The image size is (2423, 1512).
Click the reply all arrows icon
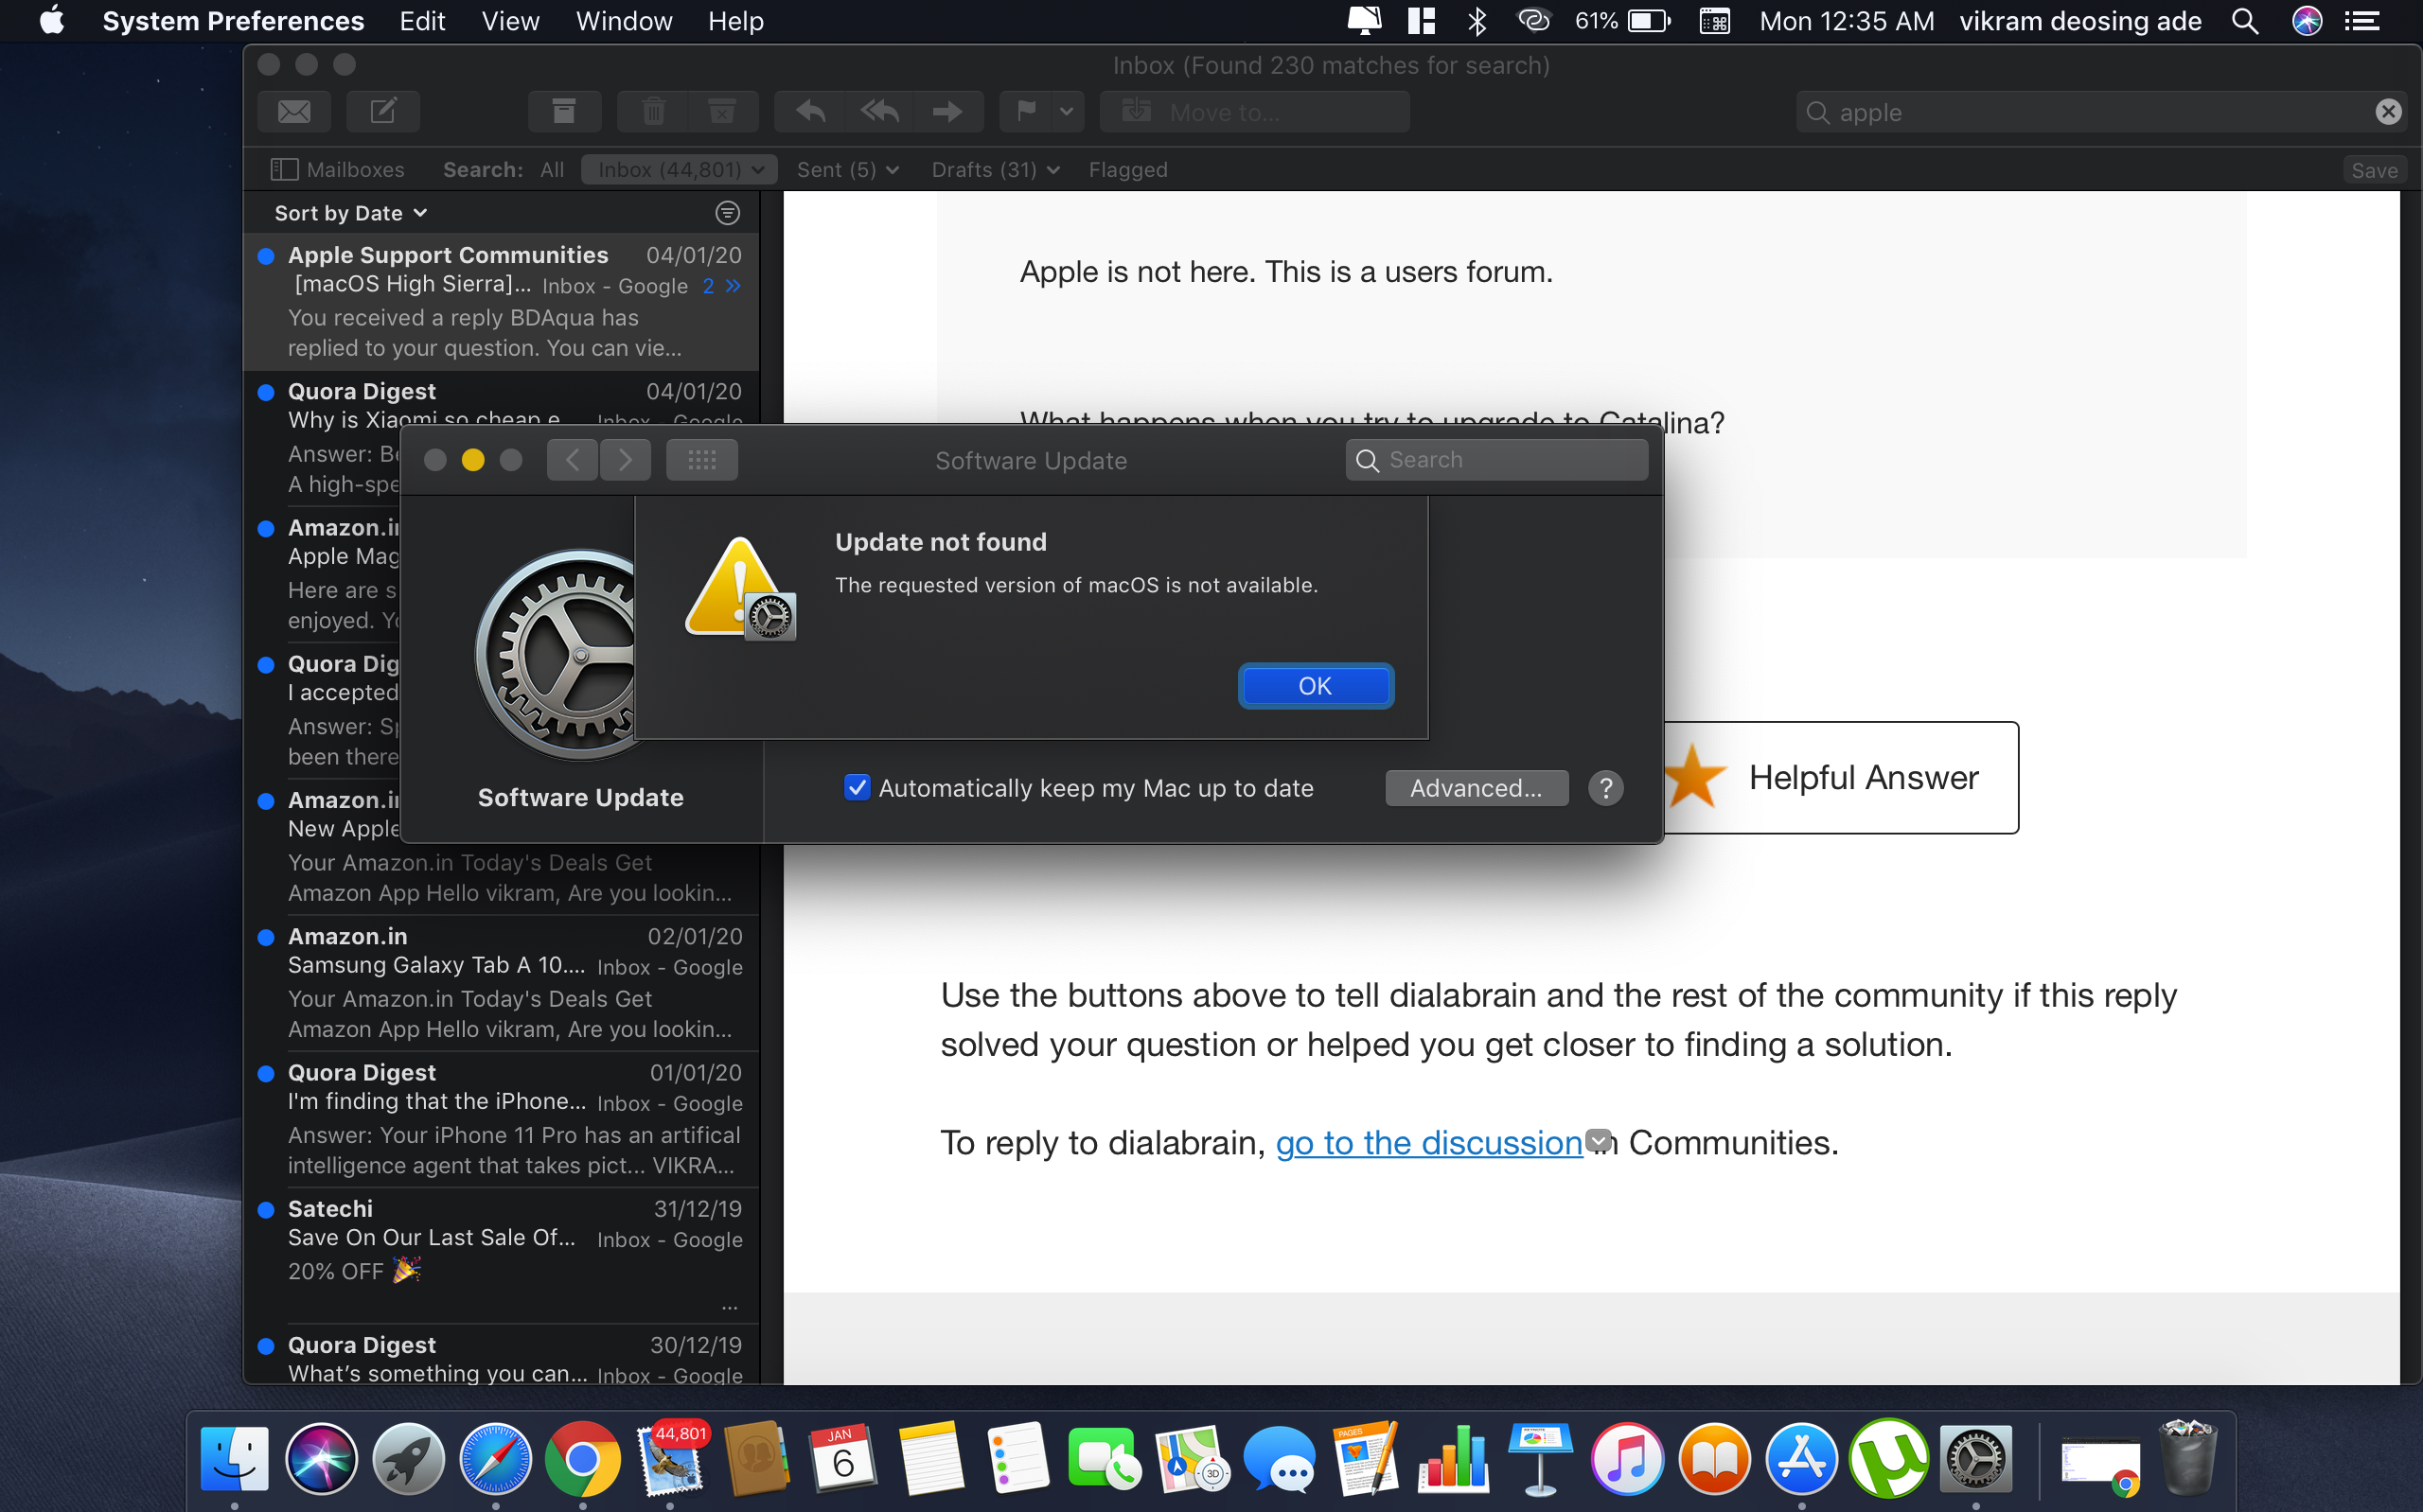click(879, 111)
